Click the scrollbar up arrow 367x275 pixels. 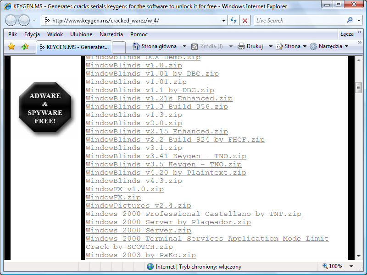click(359, 60)
